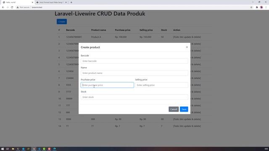This screenshot has height=151, width=269.
Task: Open the Visual Studio Code taskbar icon
Action: tap(39, 149)
